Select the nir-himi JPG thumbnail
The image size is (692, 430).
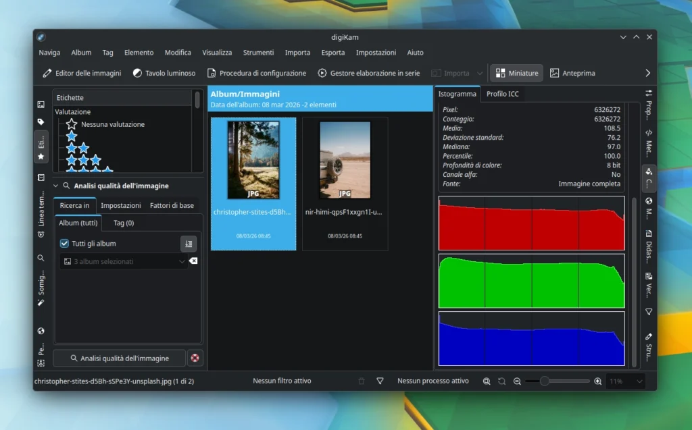345,160
